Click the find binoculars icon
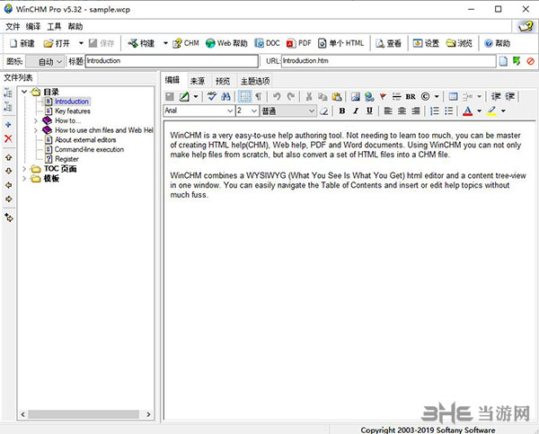The image size is (539, 434). (225, 97)
